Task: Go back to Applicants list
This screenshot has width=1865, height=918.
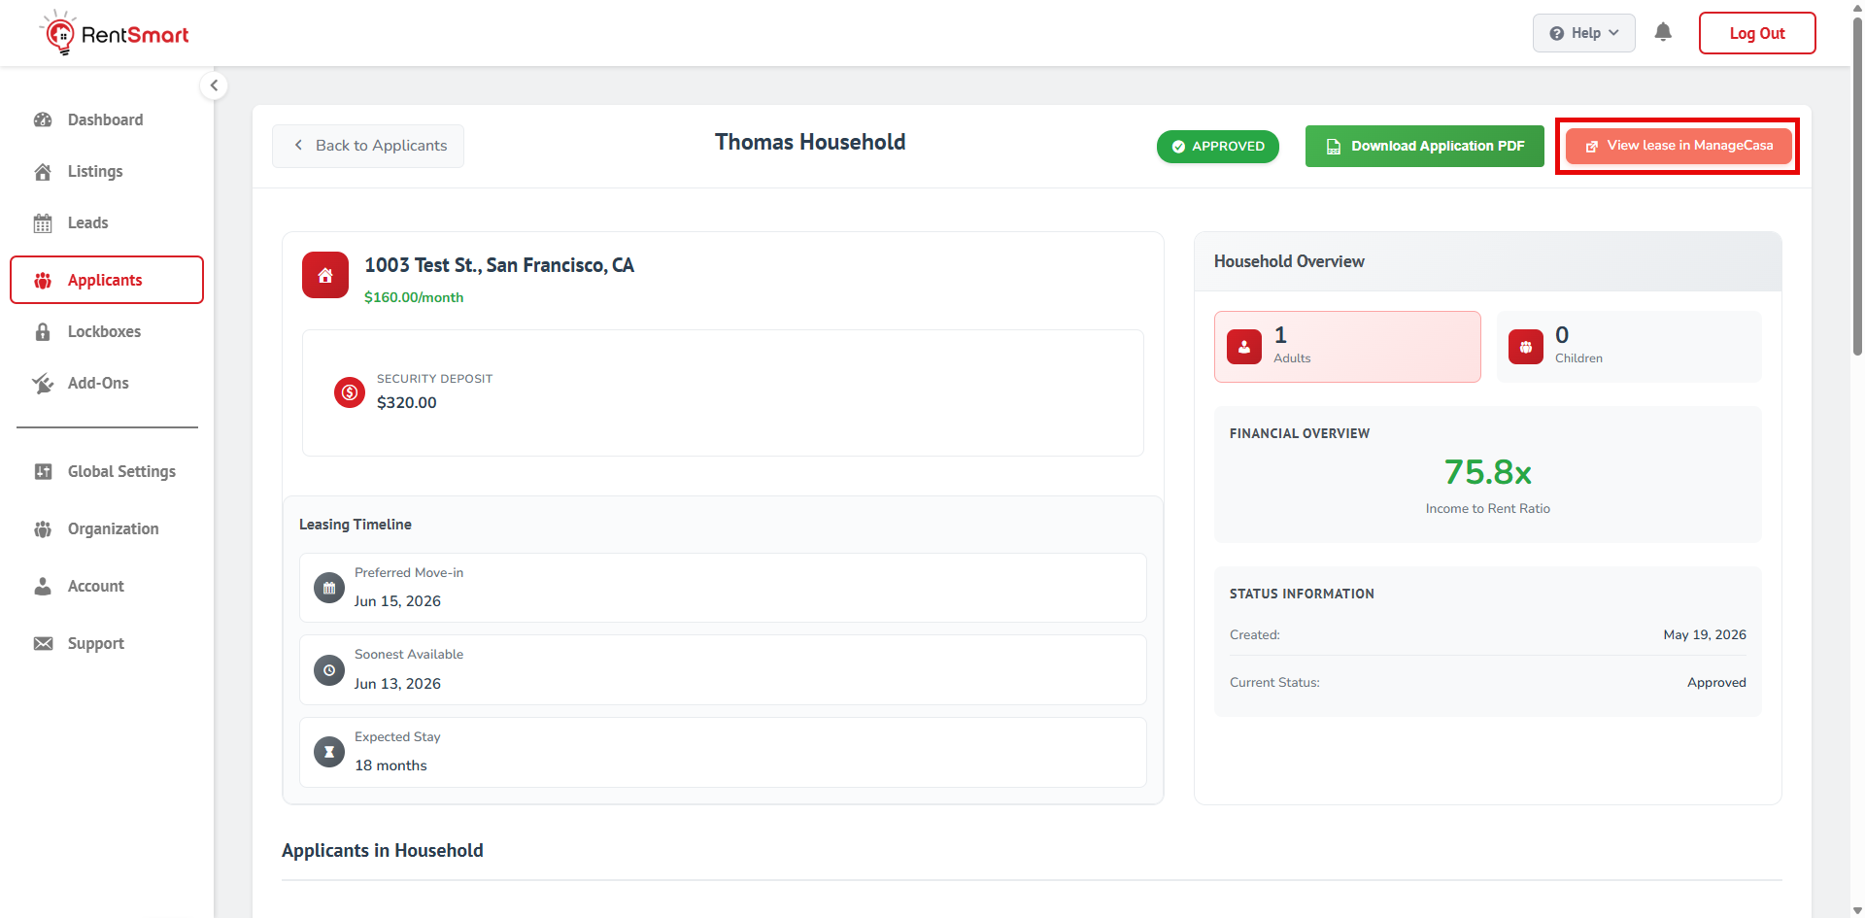Action: click(368, 146)
